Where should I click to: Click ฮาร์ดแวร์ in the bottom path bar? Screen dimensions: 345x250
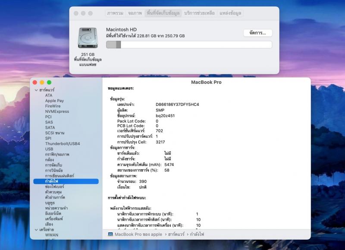(176, 235)
